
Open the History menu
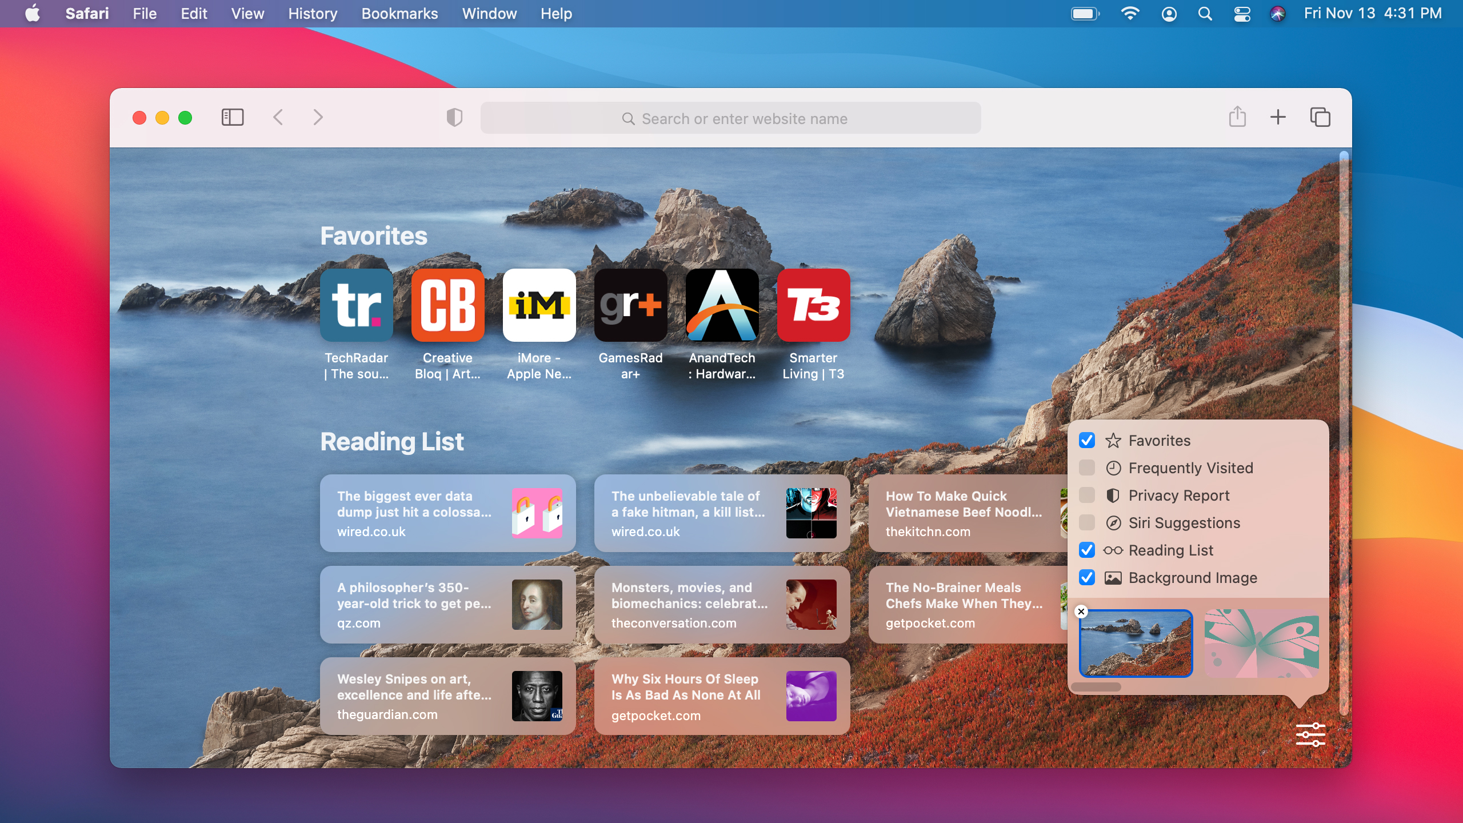click(313, 14)
